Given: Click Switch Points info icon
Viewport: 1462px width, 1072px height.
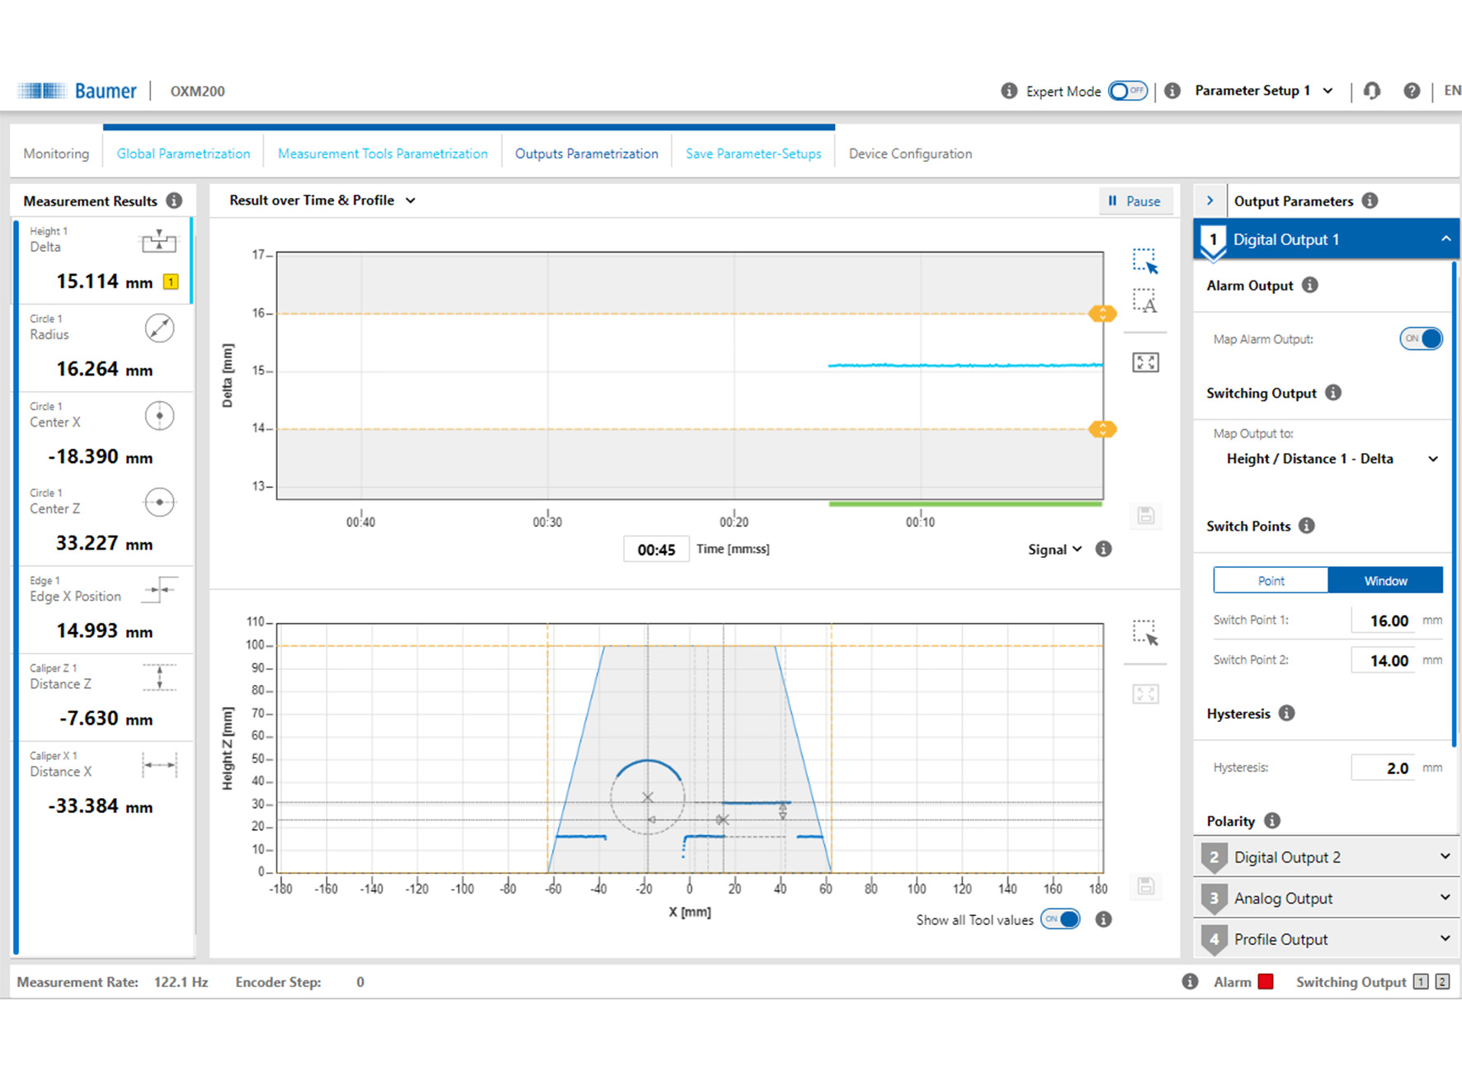Looking at the screenshot, I should click(1307, 526).
